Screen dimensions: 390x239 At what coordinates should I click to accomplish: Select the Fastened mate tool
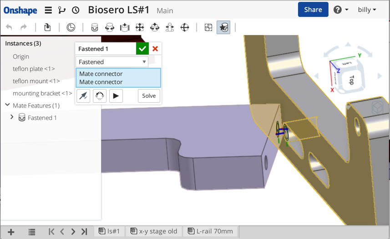coord(95,27)
